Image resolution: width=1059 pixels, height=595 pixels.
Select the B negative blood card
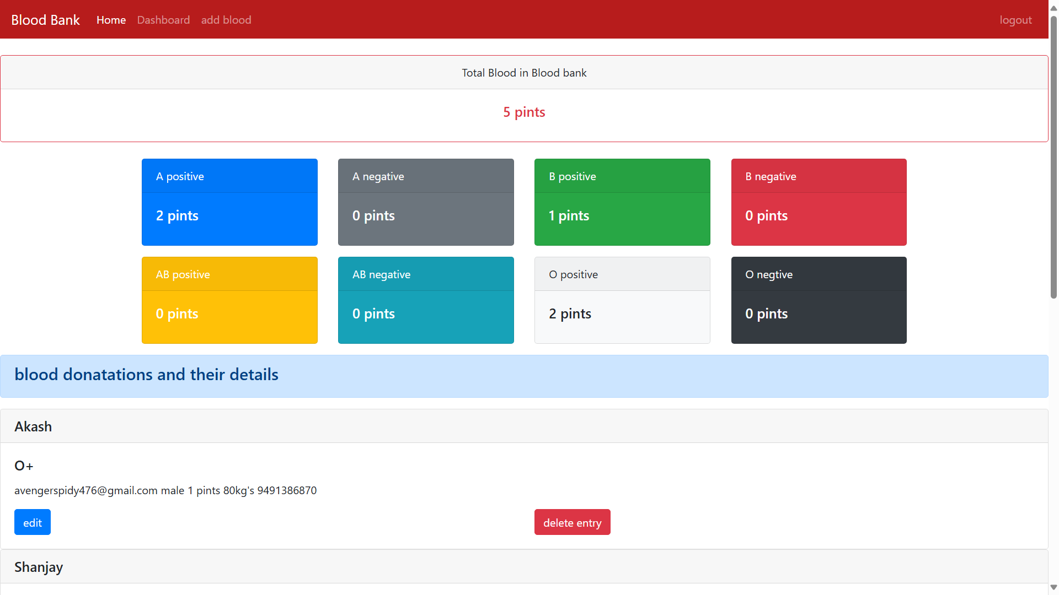pos(819,202)
